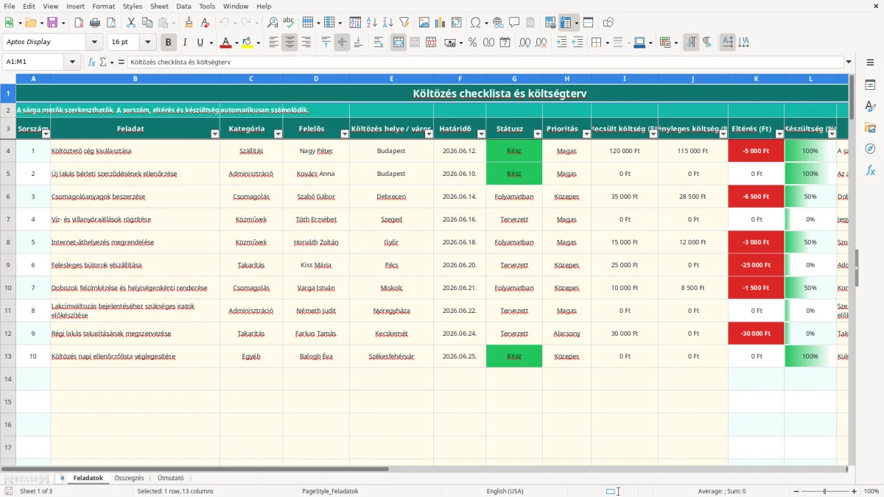This screenshot has width=884, height=497.
Task: Toggle Italic formatting
Action: tap(185, 43)
